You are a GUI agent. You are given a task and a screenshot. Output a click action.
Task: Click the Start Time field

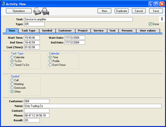point(32,38)
